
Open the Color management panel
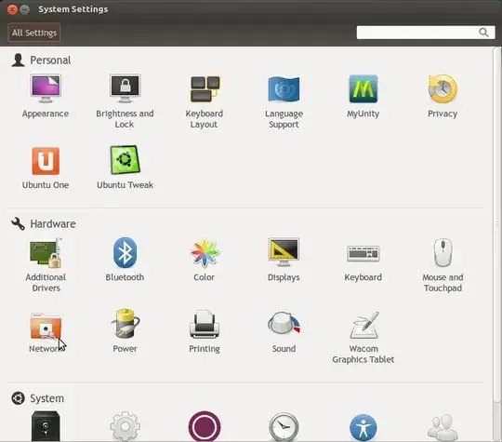coord(205,260)
